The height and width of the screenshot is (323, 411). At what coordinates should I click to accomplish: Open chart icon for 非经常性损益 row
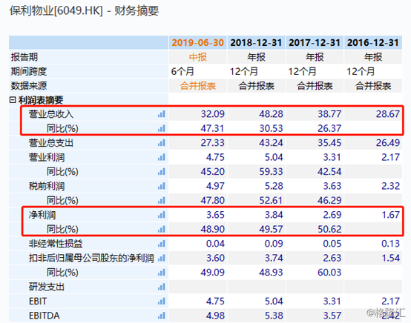coord(162,244)
